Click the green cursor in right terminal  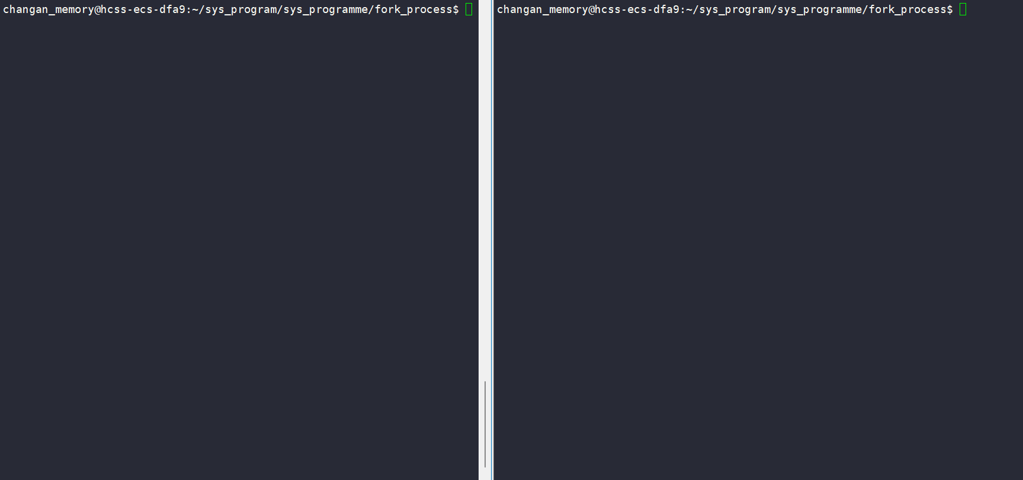tap(963, 9)
